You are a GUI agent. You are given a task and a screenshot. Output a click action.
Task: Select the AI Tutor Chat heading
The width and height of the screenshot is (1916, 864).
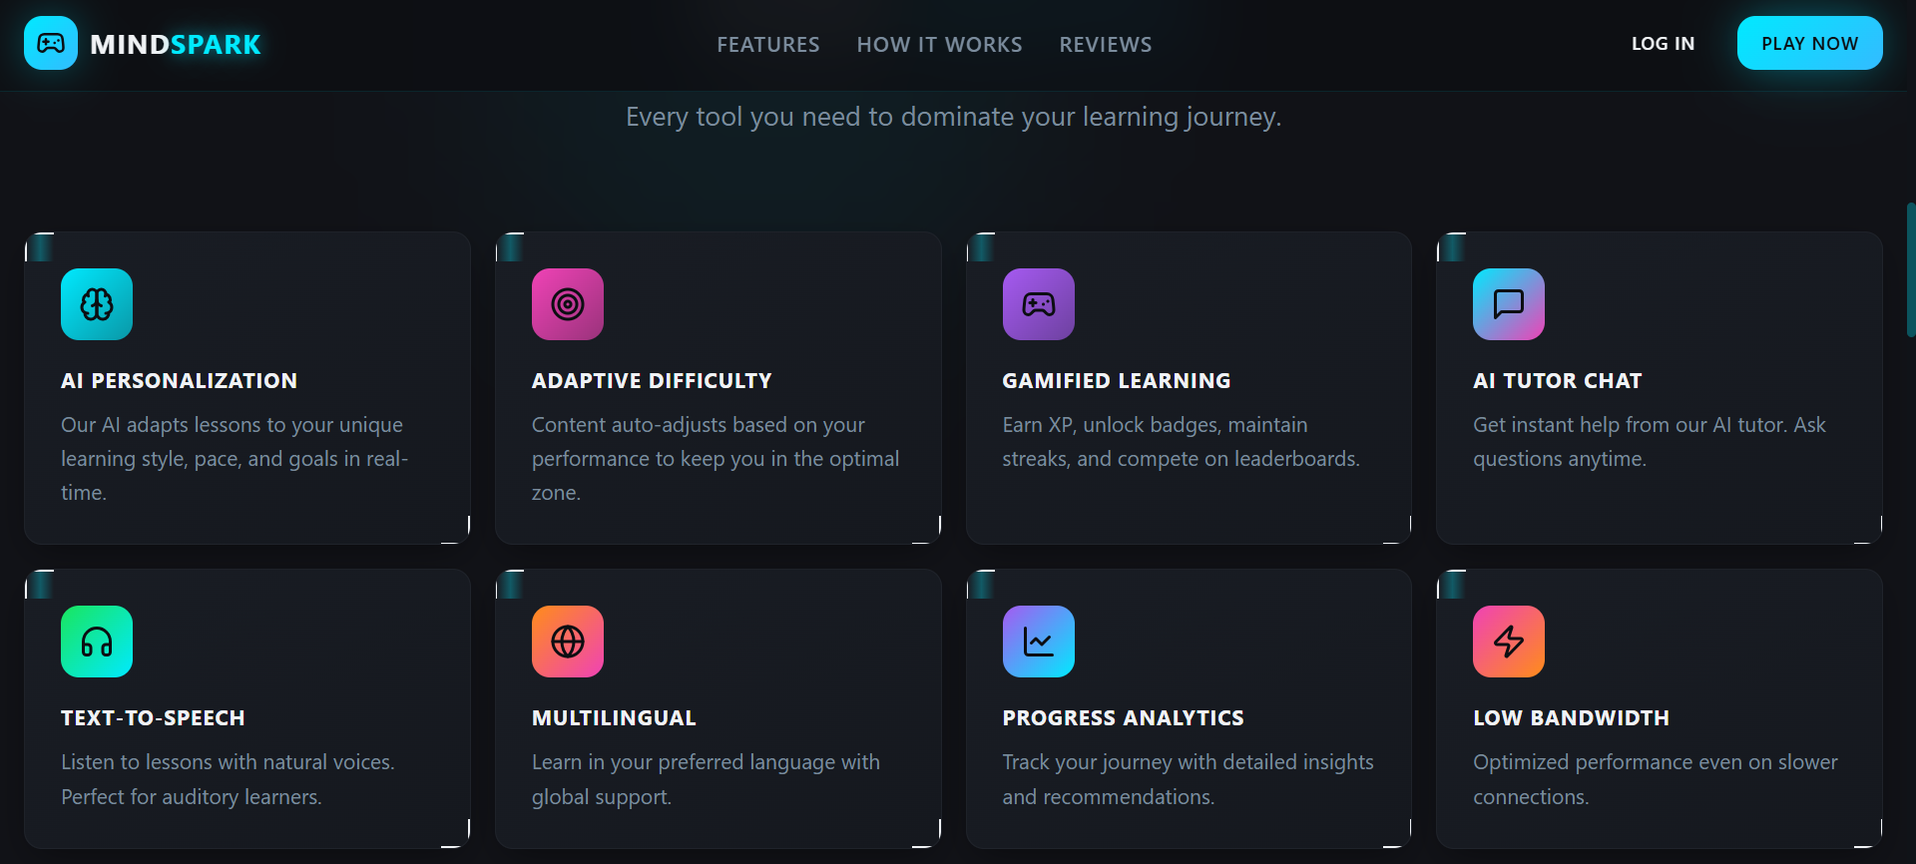[x=1558, y=380]
